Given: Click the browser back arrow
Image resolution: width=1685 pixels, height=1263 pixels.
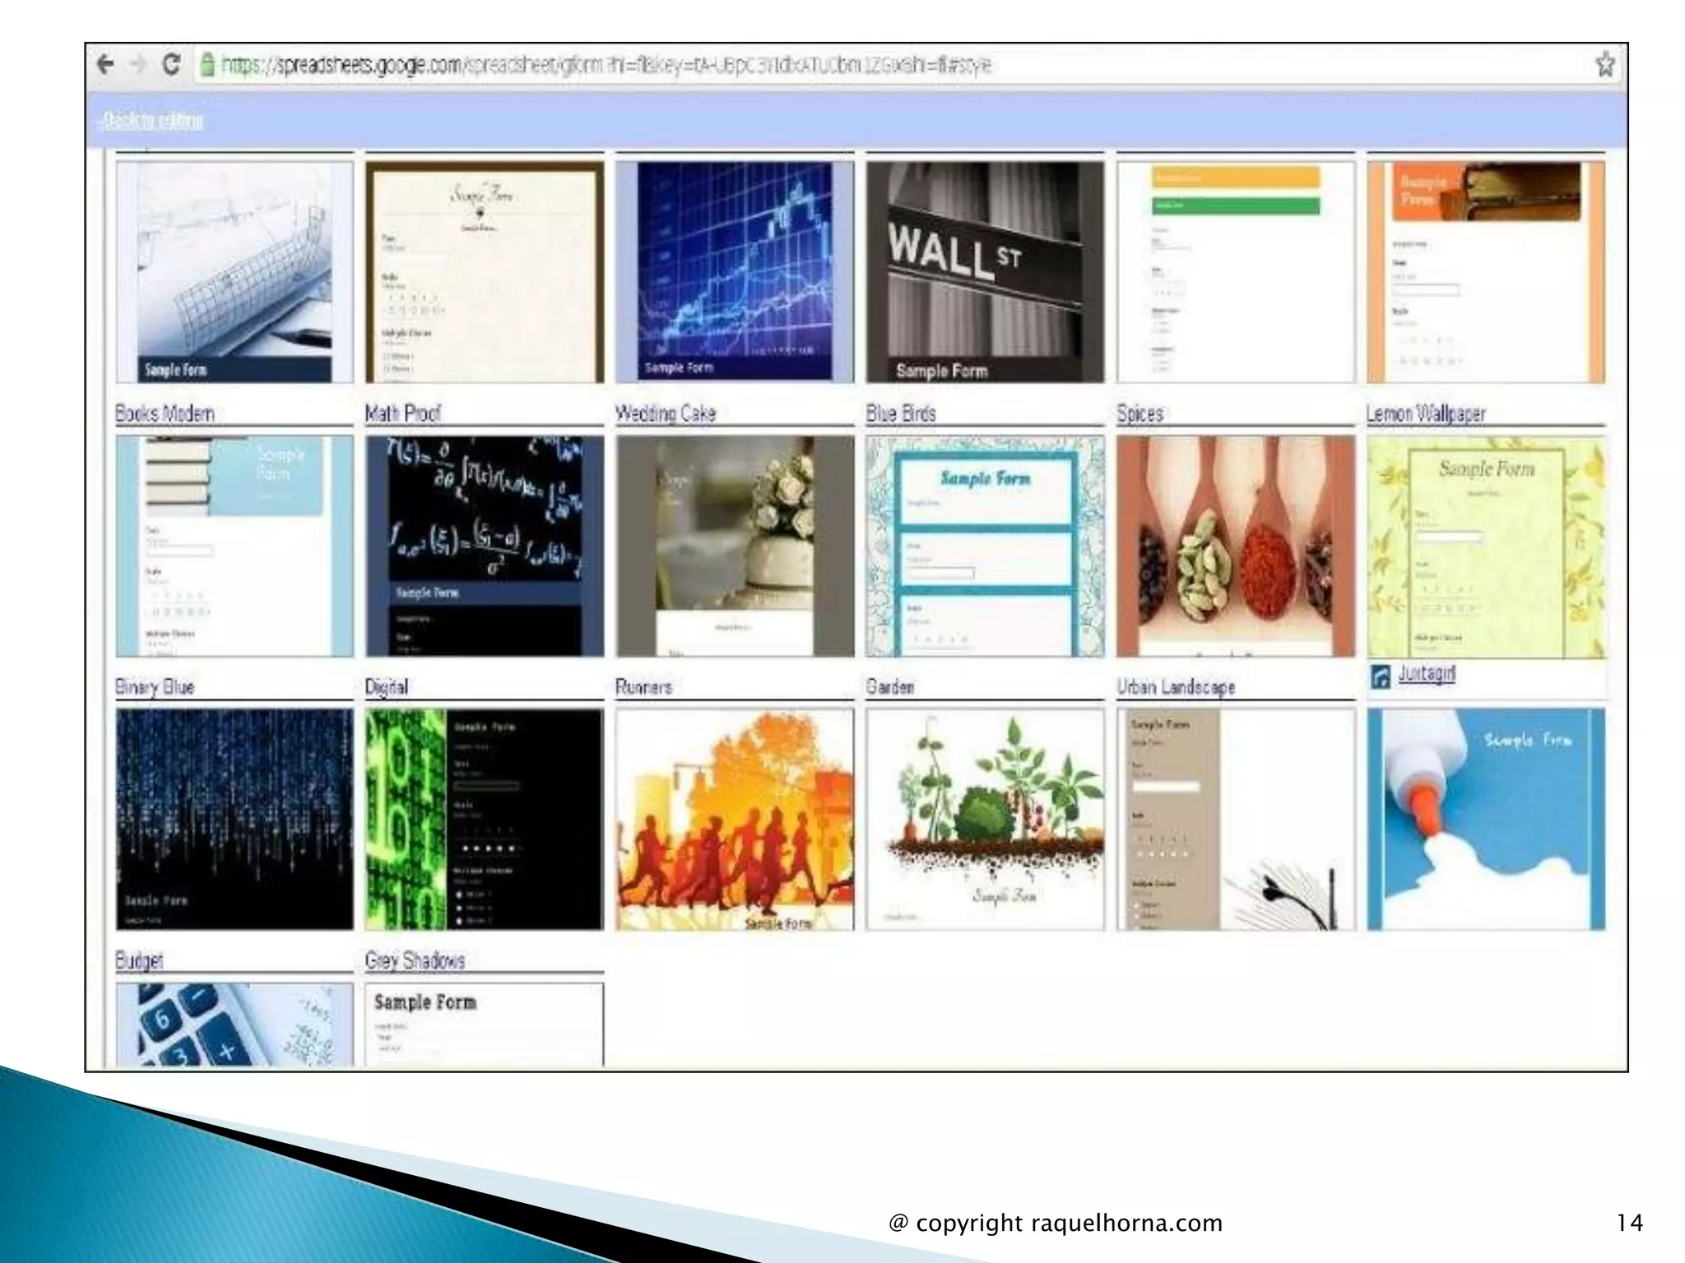Looking at the screenshot, I should pos(105,64).
